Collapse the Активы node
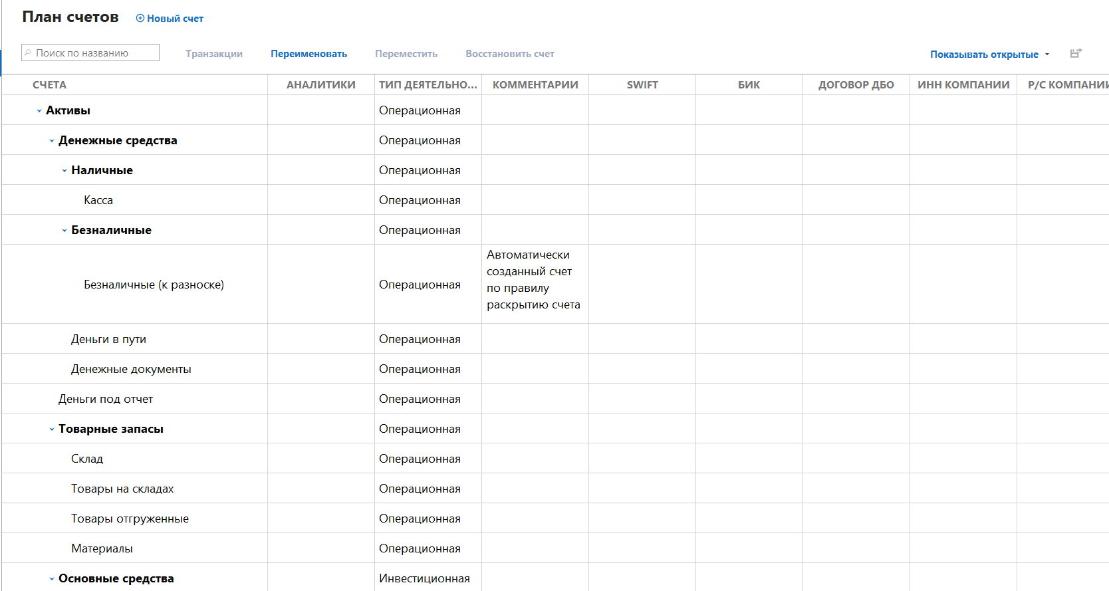This screenshot has height=591, width=1109. [x=39, y=111]
